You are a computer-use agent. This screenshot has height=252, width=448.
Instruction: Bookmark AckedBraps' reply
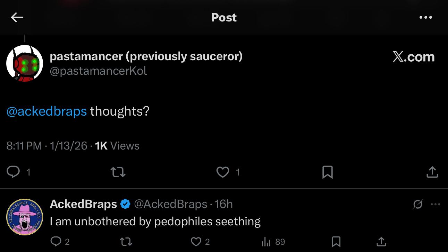[x=336, y=241]
